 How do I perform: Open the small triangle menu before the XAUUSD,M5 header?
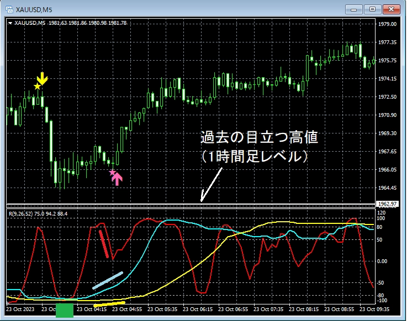10,23
